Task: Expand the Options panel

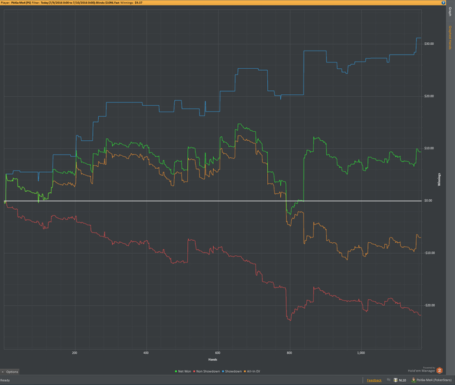Action: coord(10,371)
